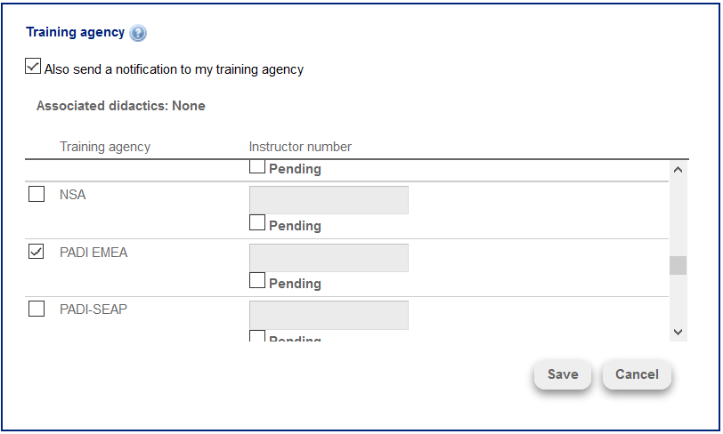Select the PADI EMEA agency label
The width and height of the screenshot is (723, 434).
93,253
